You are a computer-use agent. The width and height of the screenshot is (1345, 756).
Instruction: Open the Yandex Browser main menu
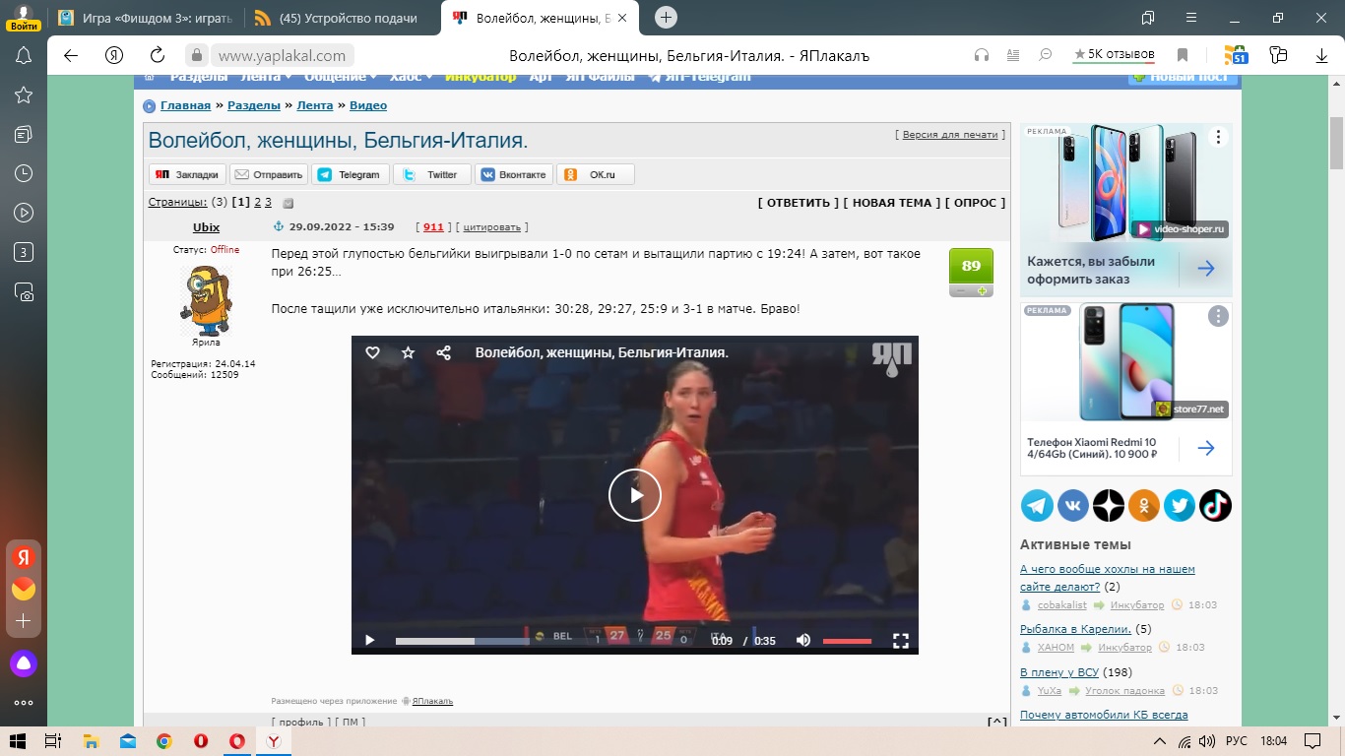[1190, 18]
